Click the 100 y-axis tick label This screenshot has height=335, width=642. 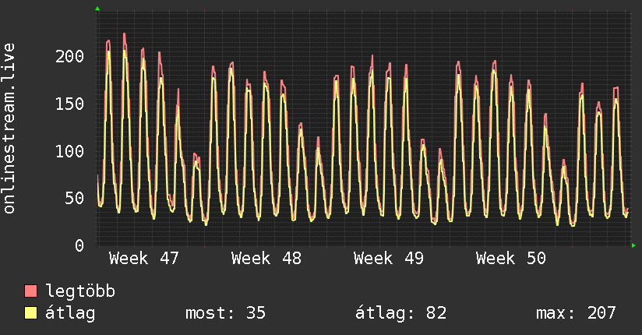click(70, 151)
